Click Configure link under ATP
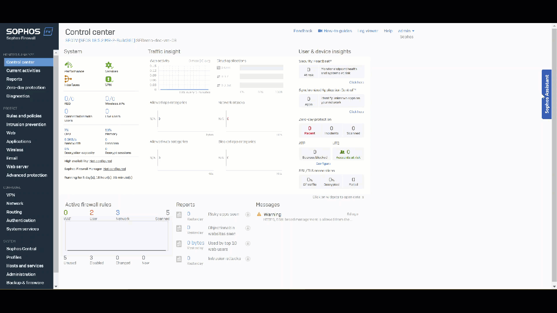 pyautogui.click(x=323, y=163)
